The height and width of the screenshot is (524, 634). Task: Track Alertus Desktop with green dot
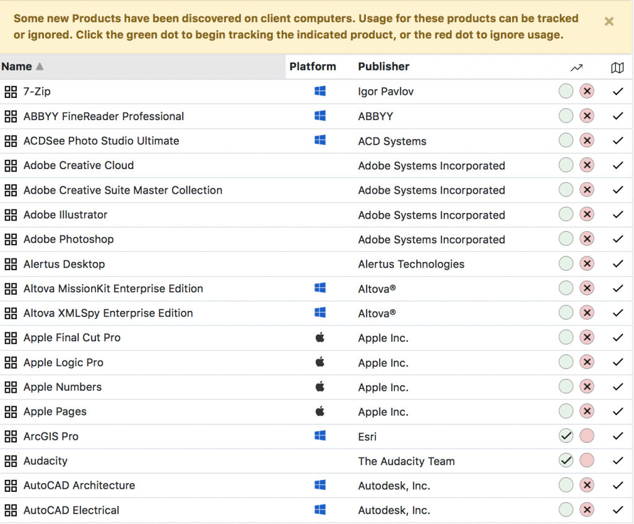[566, 263]
